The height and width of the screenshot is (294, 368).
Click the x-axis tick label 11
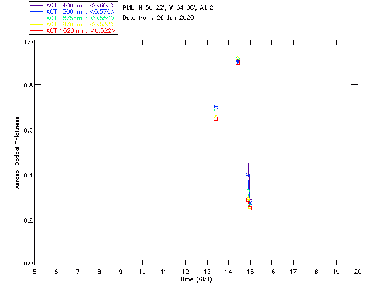164,272
